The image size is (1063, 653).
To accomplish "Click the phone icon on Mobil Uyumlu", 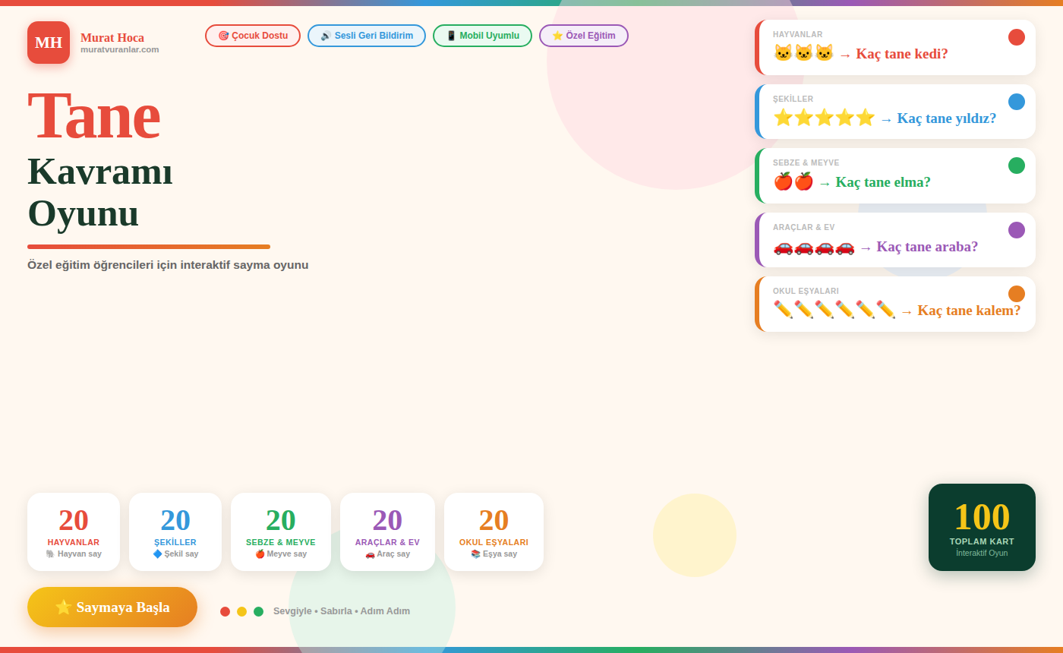I will (x=451, y=36).
